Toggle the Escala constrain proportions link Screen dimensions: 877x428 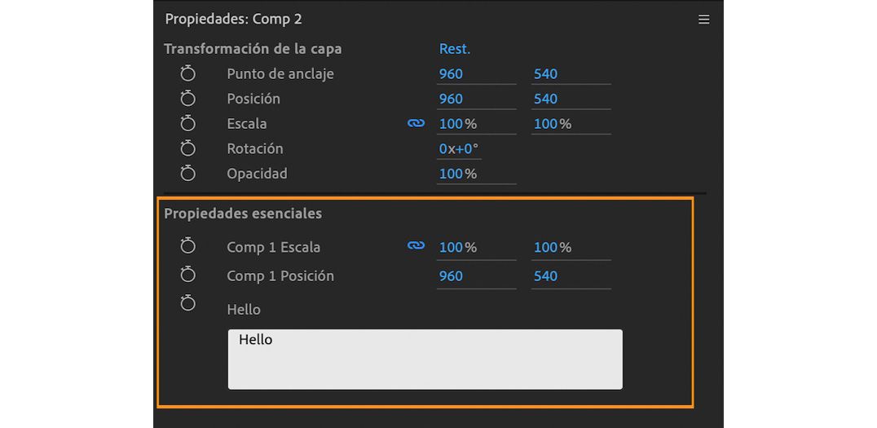click(x=416, y=124)
